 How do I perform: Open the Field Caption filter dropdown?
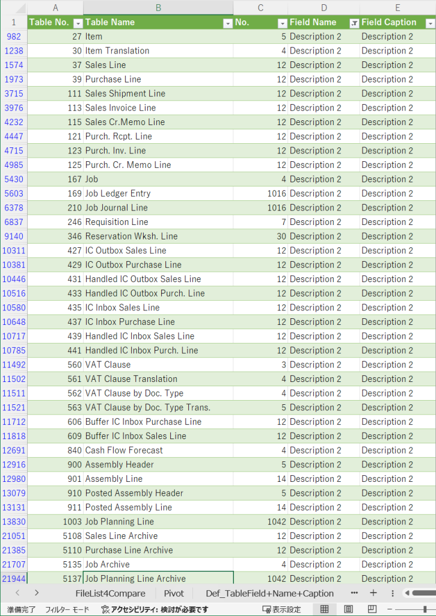[430, 23]
